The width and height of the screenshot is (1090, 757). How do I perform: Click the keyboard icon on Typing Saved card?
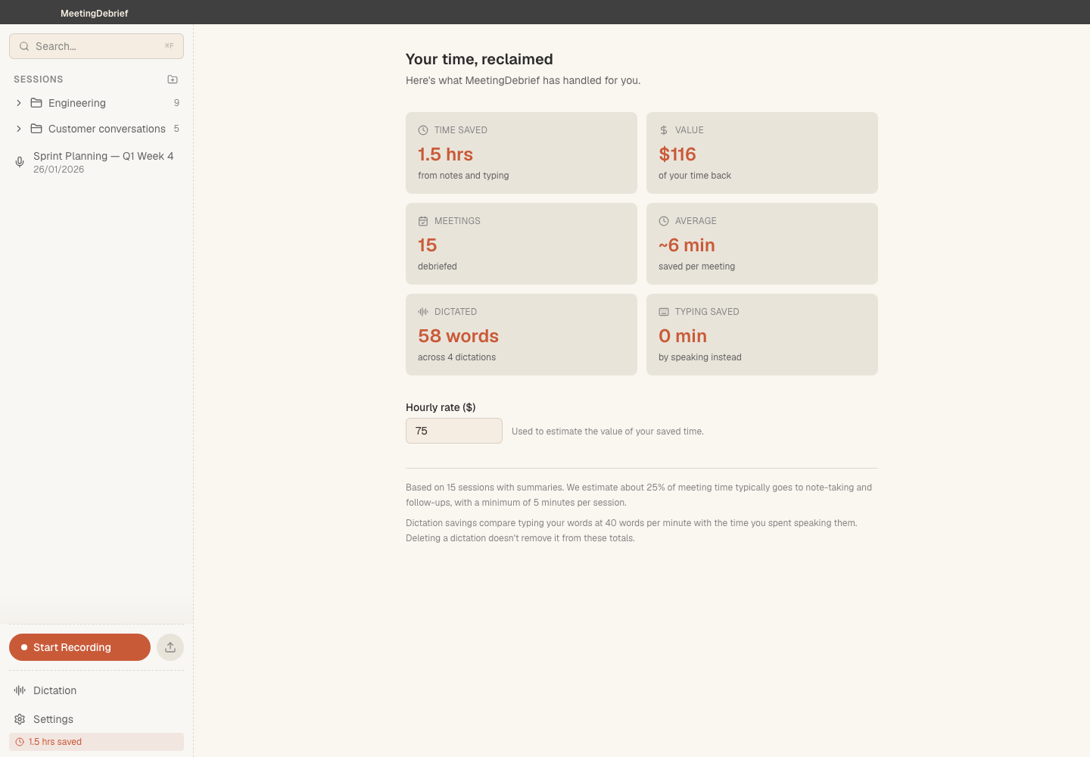point(664,312)
